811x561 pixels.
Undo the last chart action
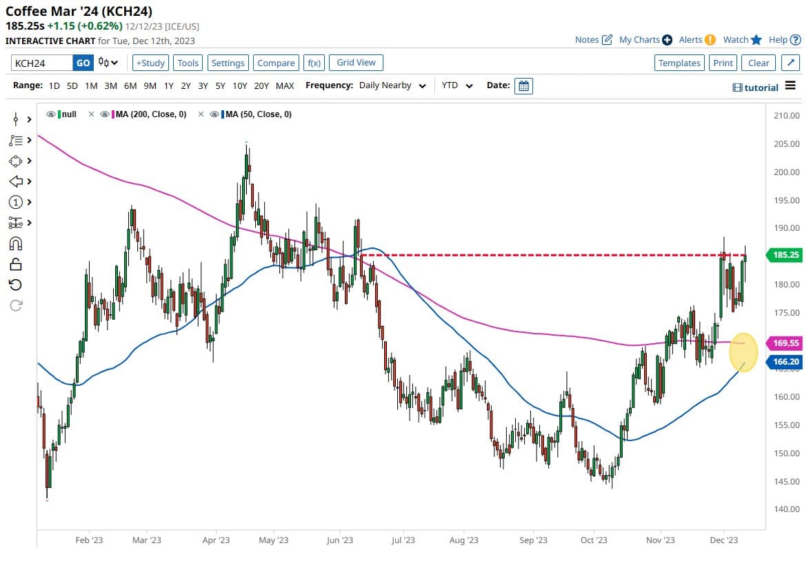(x=15, y=284)
